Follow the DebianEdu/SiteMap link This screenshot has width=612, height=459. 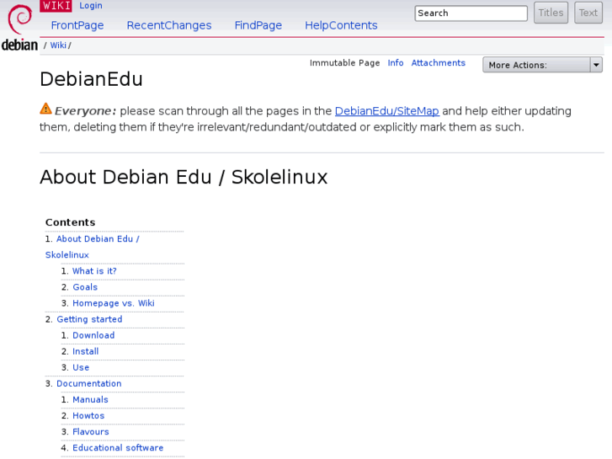(x=386, y=111)
